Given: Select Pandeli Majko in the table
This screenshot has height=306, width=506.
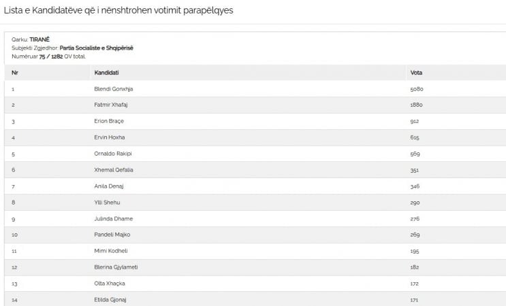Looking at the screenshot, I should pyautogui.click(x=112, y=235).
